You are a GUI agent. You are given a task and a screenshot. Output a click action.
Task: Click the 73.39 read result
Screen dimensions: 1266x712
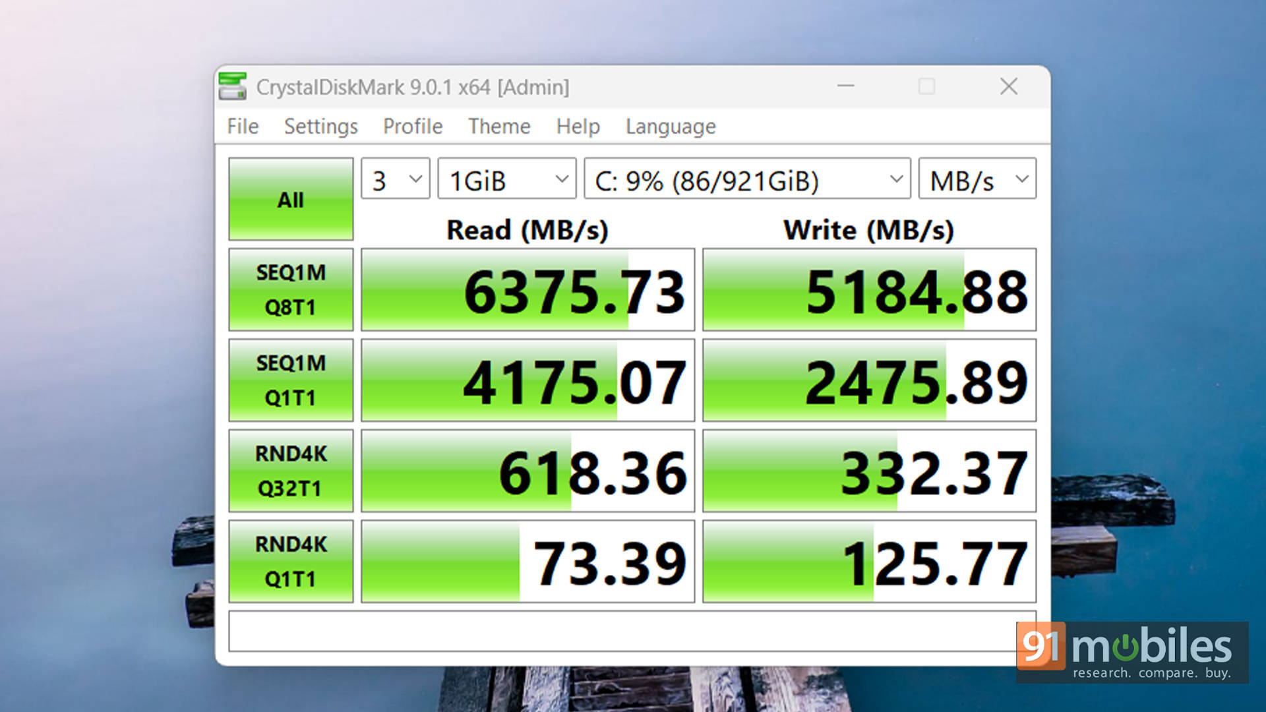point(527,561)
